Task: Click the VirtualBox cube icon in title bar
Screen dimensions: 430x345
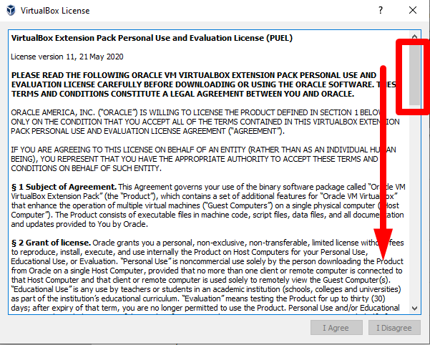Action: click(x=11, y=11)
